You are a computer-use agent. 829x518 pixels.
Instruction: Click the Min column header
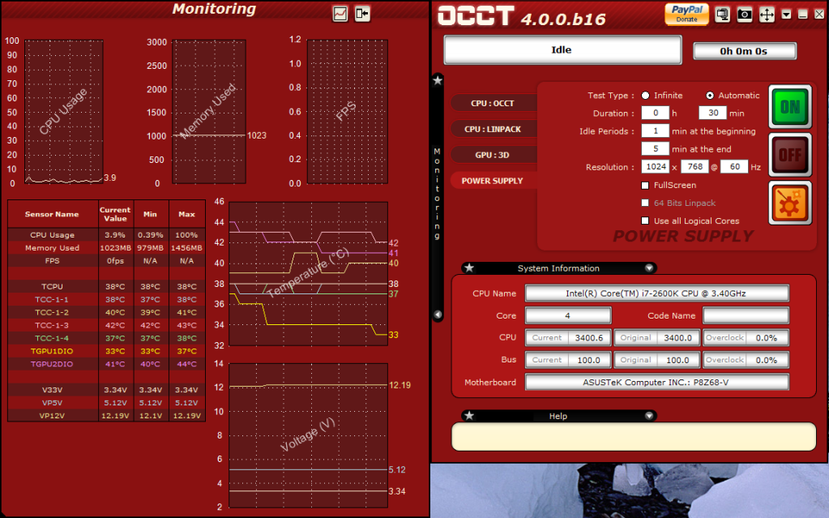pyautogui.click(x=150, y=214)
